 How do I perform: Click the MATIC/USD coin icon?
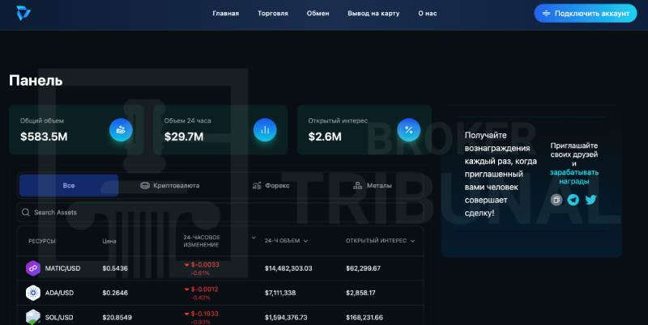(33, 268)
